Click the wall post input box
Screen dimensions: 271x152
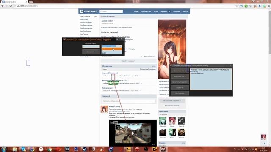pos(128,101)
